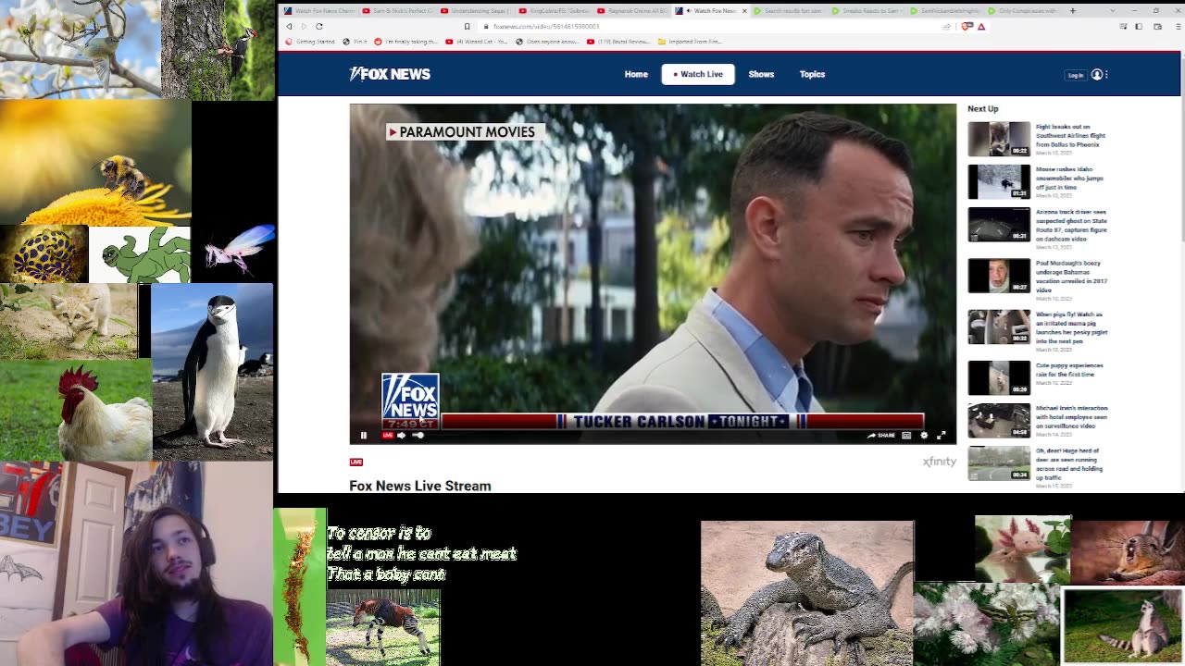Open the Oh, deer! herd video link
Image resolution: width=1185 pixels, height=666 pixels.
pyautogui.click(x=1069, y=464)
